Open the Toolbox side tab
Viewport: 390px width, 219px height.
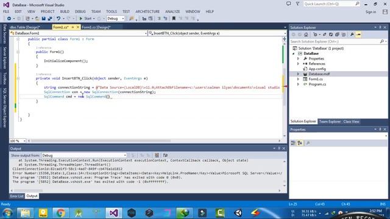coord(4,78)
